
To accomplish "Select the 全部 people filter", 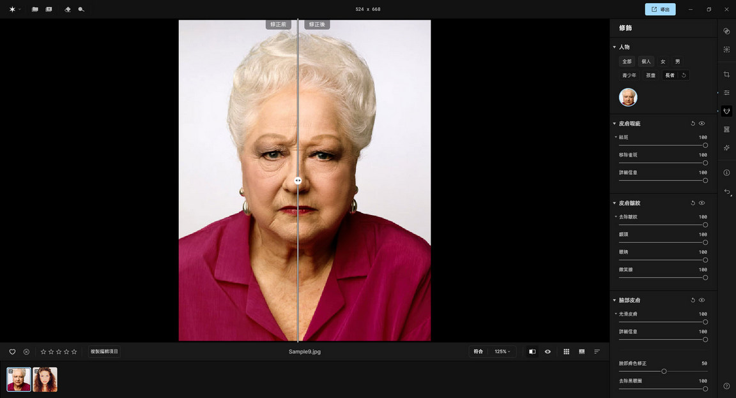I will 627,62.
